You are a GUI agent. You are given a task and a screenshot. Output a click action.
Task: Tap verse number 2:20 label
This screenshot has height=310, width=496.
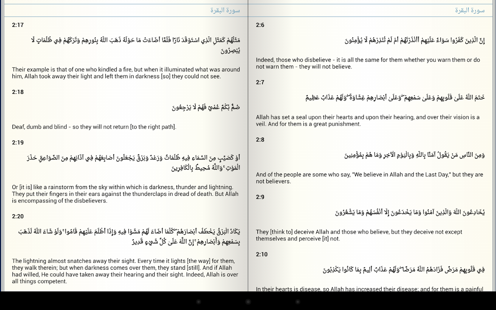[18, 216]
